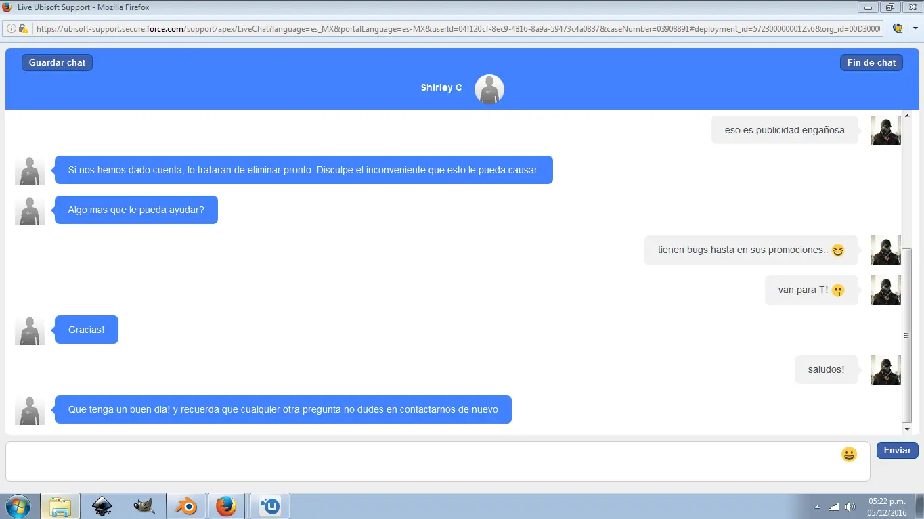
Task: Click the agent name 'Shirley C'
Action: 441,88
